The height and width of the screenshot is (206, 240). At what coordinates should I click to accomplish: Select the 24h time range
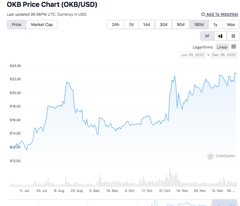(116, 24)
